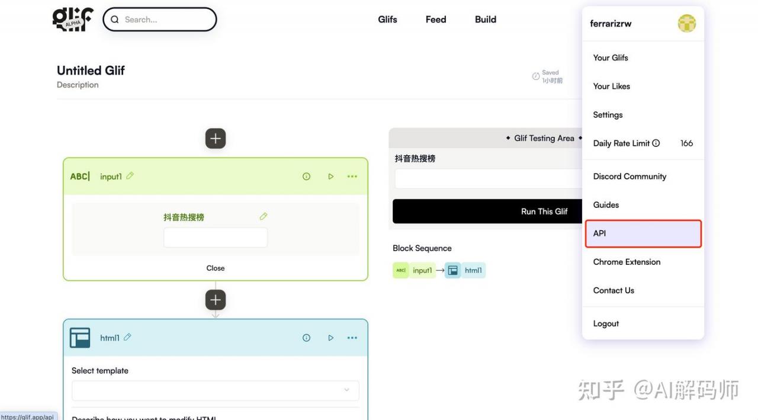
Task: Click the ferrarizrw username
Action: pyautogui.click(x=611, y=24)
